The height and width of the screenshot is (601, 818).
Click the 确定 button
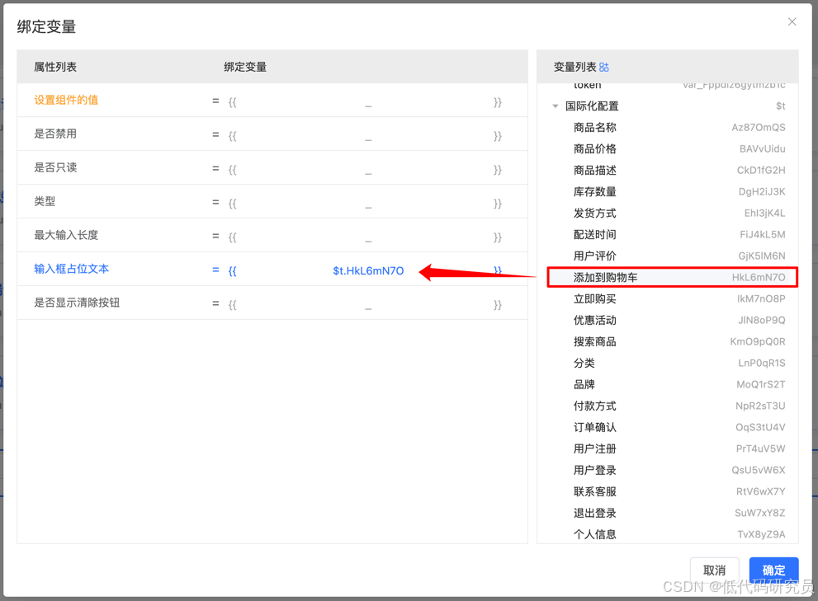click(773, 570)
